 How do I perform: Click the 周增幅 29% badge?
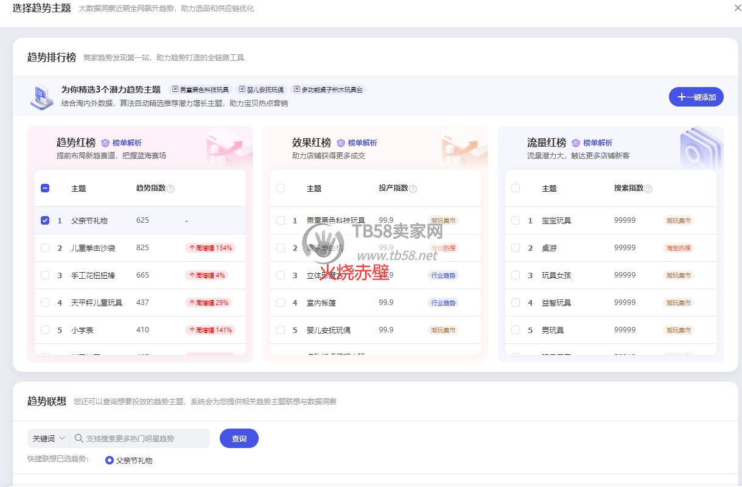click(209, 303)
